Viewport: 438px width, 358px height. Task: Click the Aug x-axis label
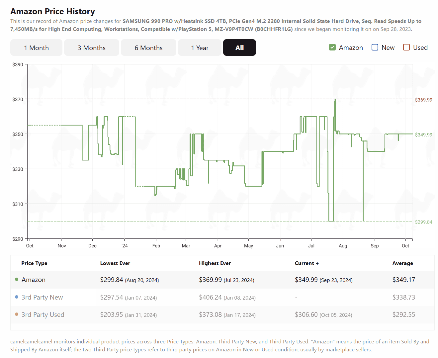(343, 246)
